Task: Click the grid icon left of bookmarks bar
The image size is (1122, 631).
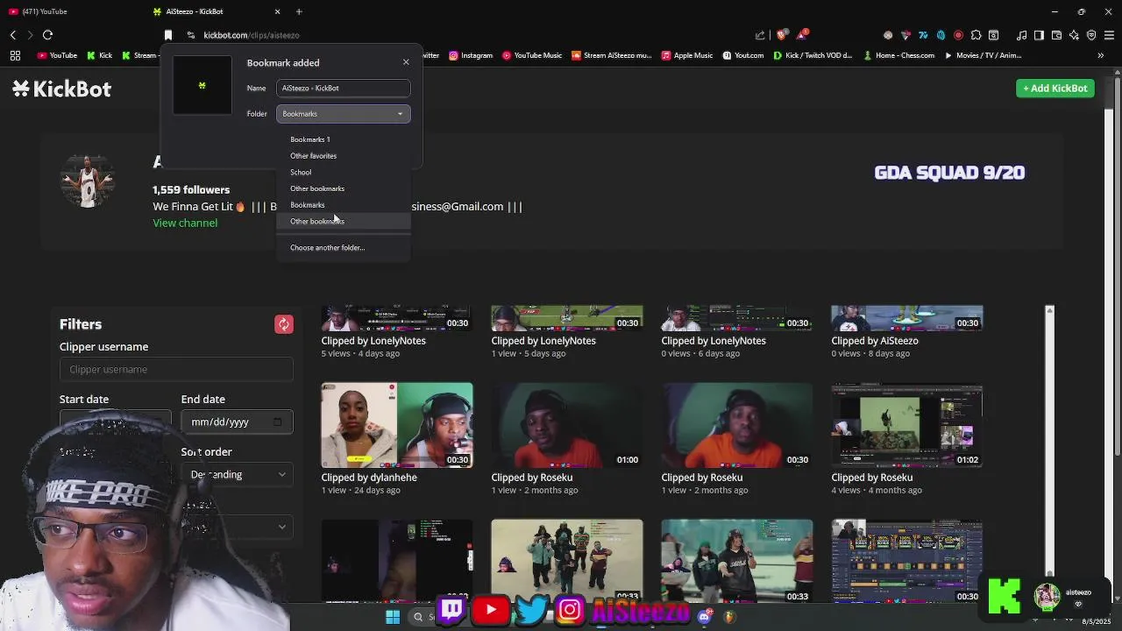Action: point(15,55)
